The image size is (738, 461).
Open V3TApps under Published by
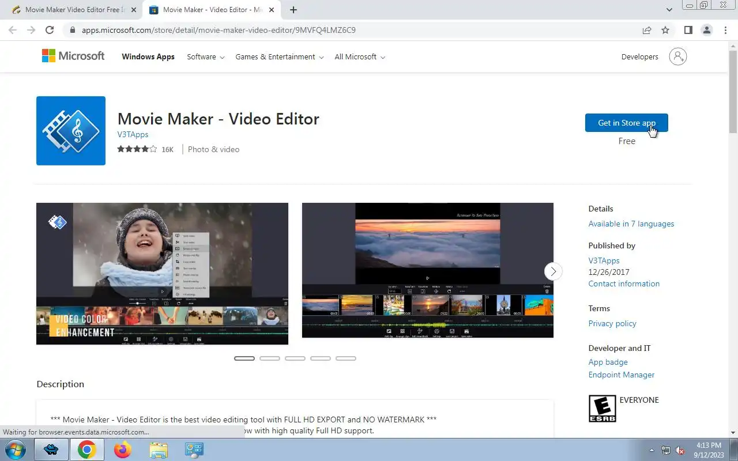pyautogui.click(x=604, y=260)
